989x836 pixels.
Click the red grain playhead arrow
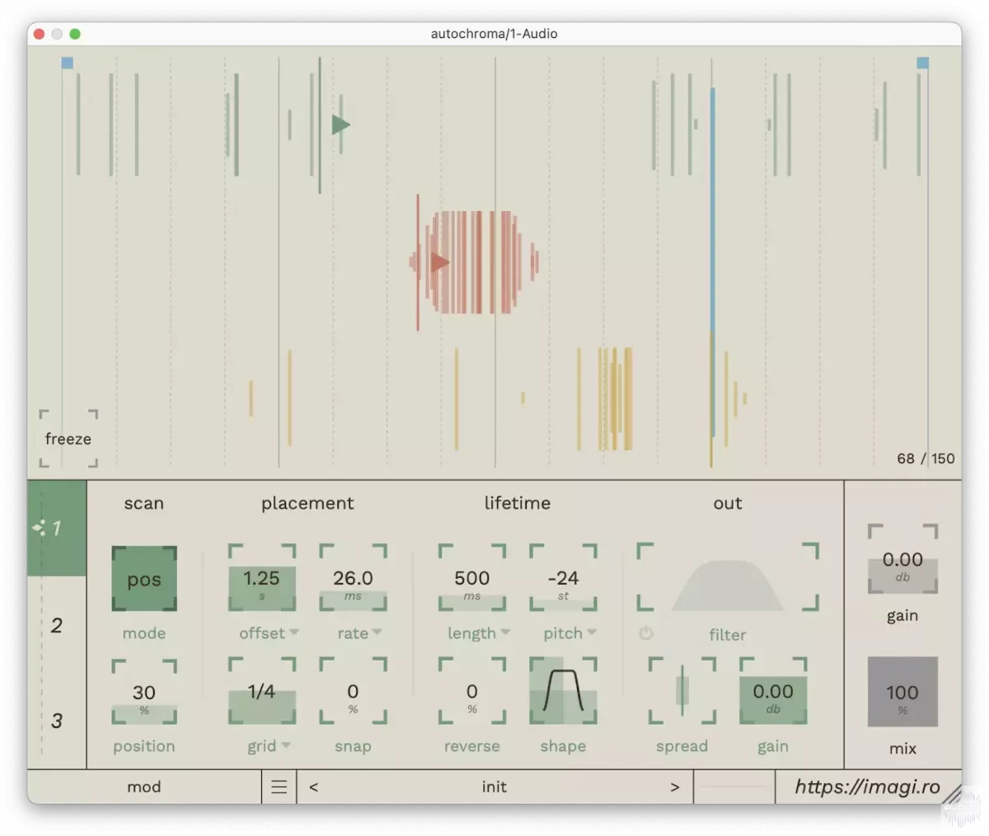(440, 263)
